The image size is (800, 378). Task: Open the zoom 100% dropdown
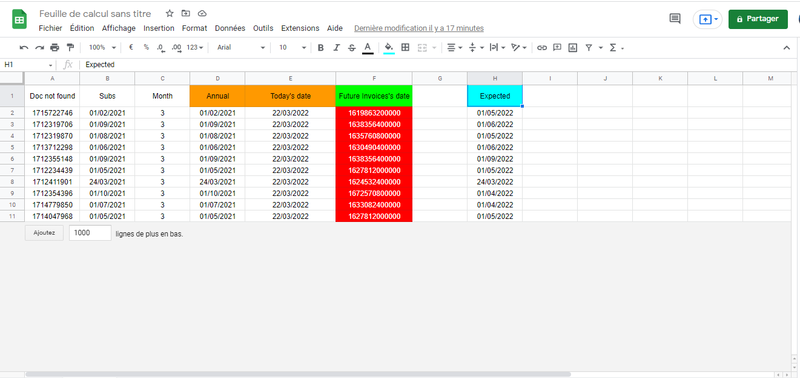[x=102, y=47]
